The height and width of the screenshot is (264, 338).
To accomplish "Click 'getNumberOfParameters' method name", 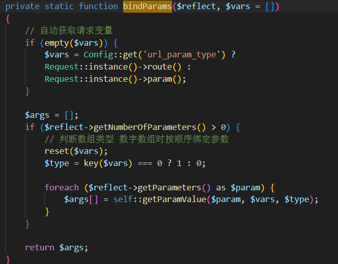I will [x=145, y=127].
